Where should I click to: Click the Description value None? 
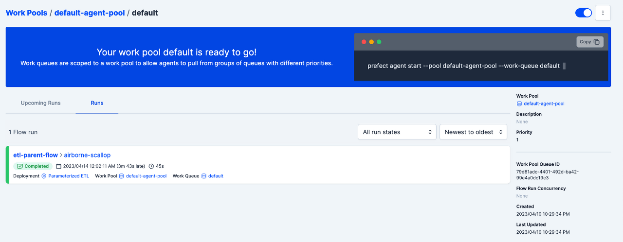[x=522, y=122]
